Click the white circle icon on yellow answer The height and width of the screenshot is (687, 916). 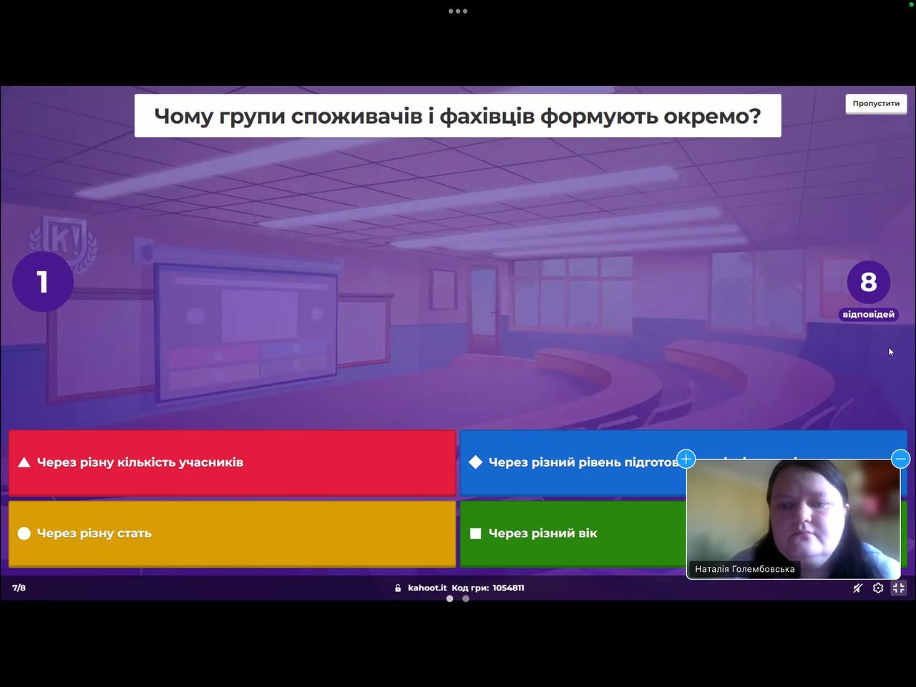[24, 533]
